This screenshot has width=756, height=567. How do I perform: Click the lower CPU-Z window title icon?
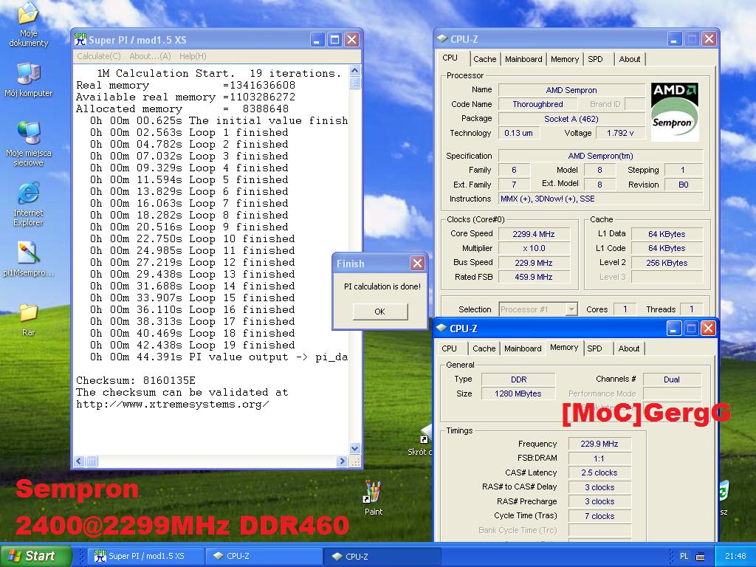[441, 329]
